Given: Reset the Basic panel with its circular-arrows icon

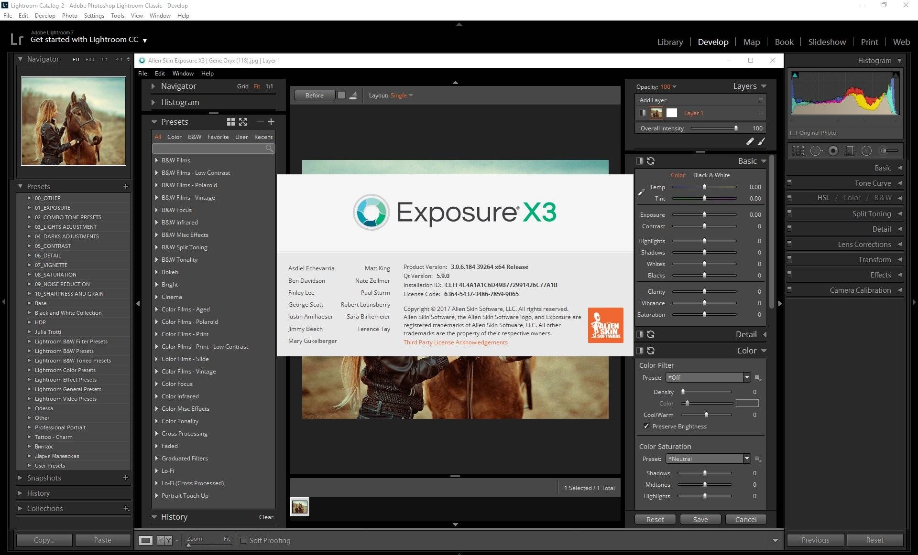Looking at the screenshot, I should pos(651,161).
